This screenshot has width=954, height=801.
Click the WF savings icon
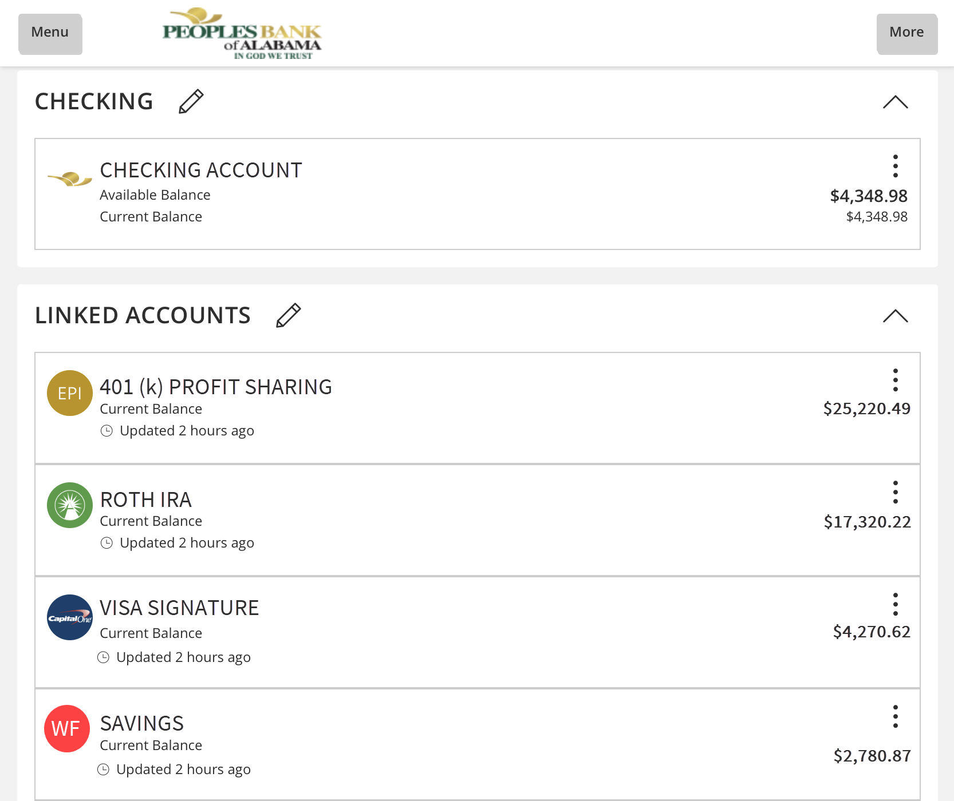[x=68, y=728]
